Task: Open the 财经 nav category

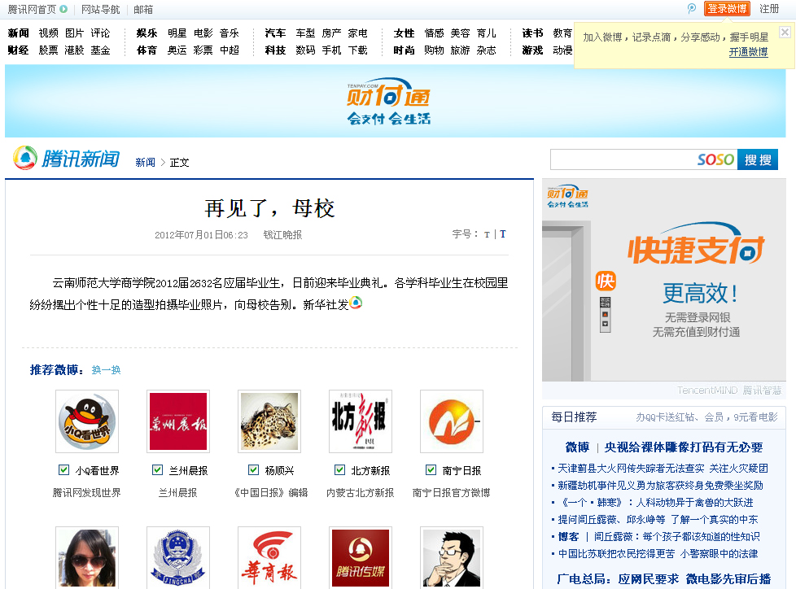Action: (x=18, y=50)
